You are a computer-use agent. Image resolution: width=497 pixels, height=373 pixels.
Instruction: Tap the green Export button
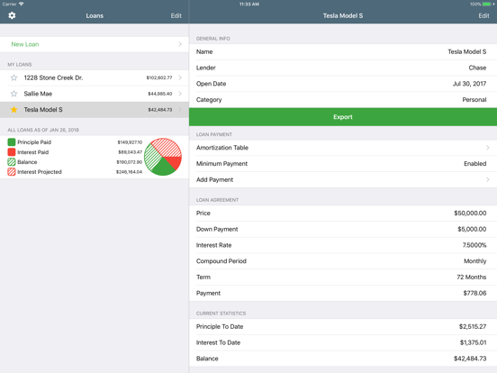(343, 117)
